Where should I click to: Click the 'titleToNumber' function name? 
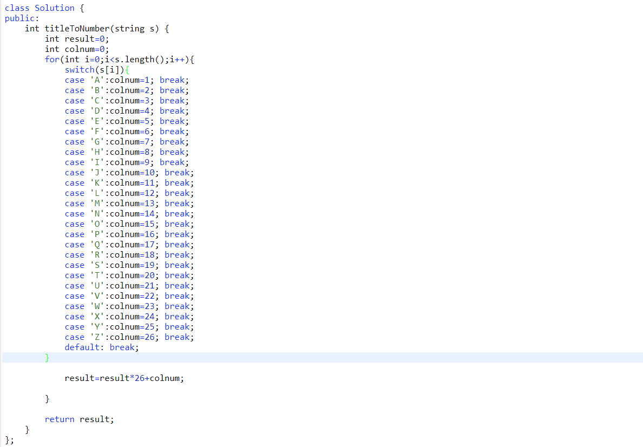pos(77,29)
